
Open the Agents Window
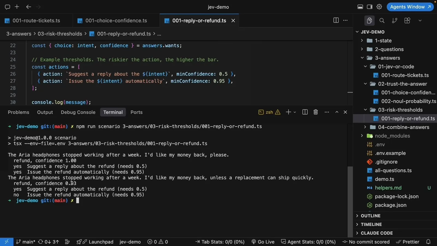[410, 7]
